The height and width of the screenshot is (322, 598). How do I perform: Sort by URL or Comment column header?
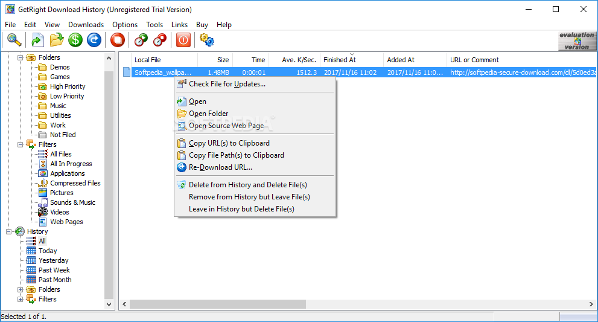(521, 60)
